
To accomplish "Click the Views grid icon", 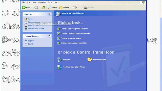I will tap(74, 8).
